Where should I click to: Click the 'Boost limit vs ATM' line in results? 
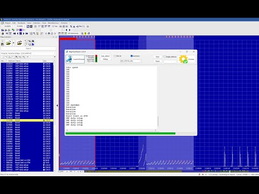click(x=77, y=116)
